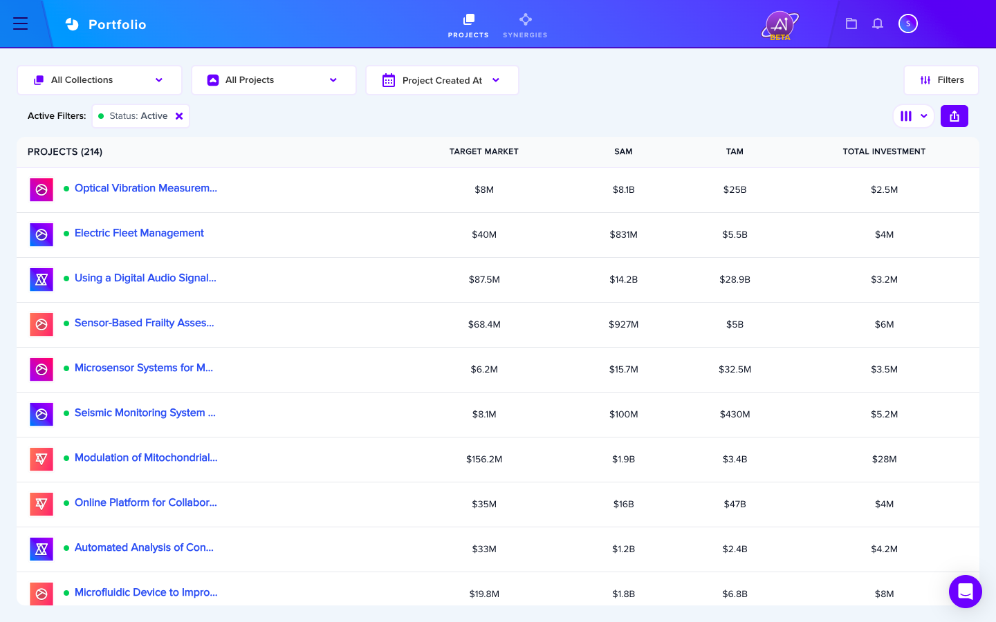Open the chat support bubble
996x622 pixels.
pyautogui.click(x=966, y=592)
